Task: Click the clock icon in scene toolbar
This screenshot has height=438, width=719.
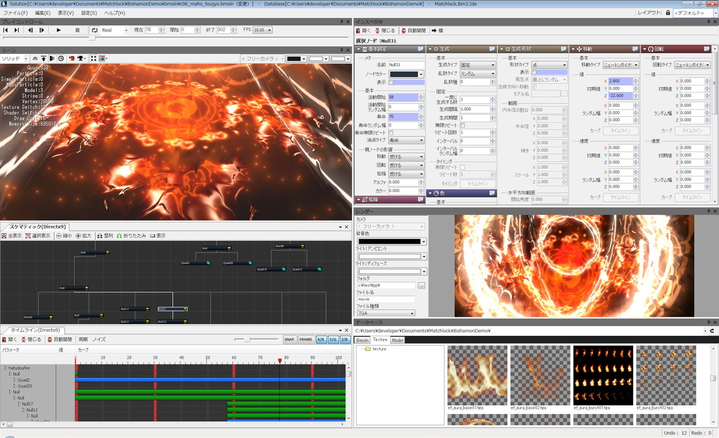Action: pos(61,58)
